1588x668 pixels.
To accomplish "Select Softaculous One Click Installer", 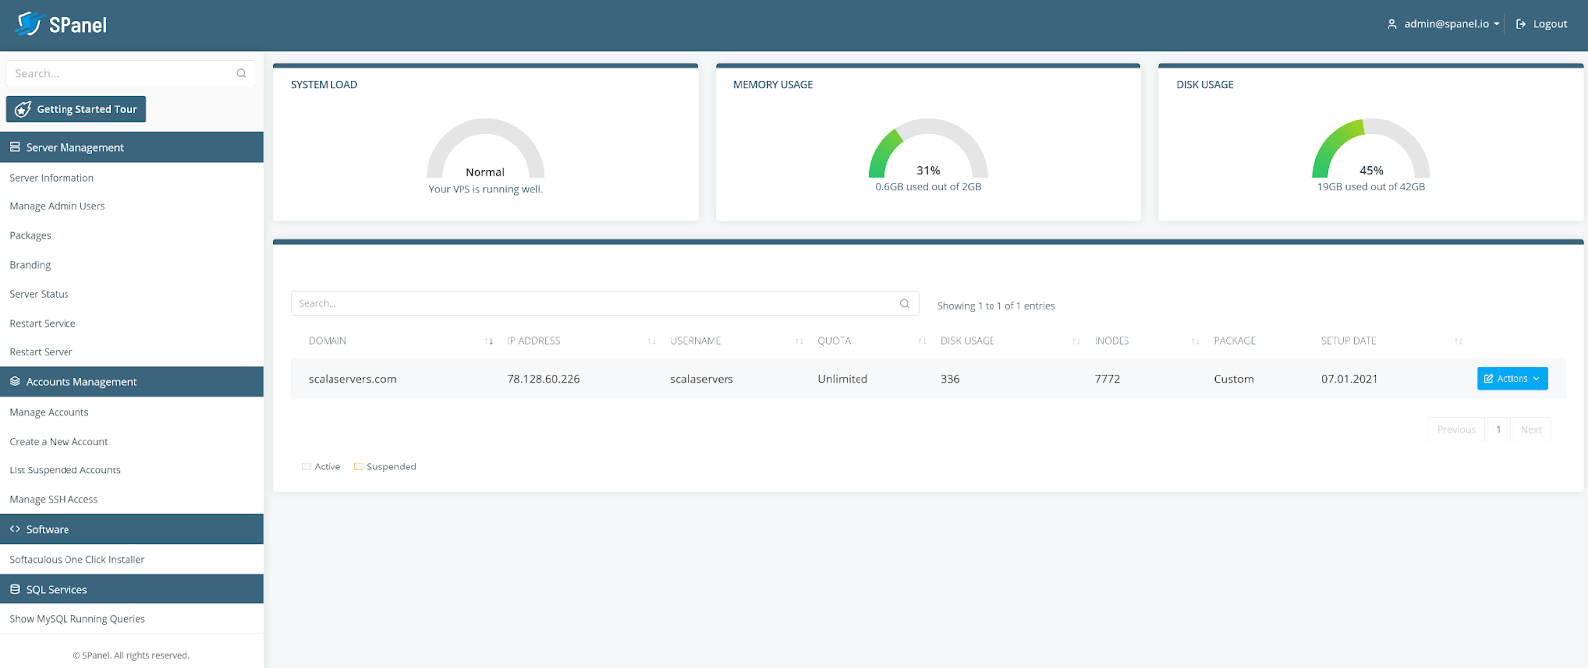I will click(x=76, y=560).
